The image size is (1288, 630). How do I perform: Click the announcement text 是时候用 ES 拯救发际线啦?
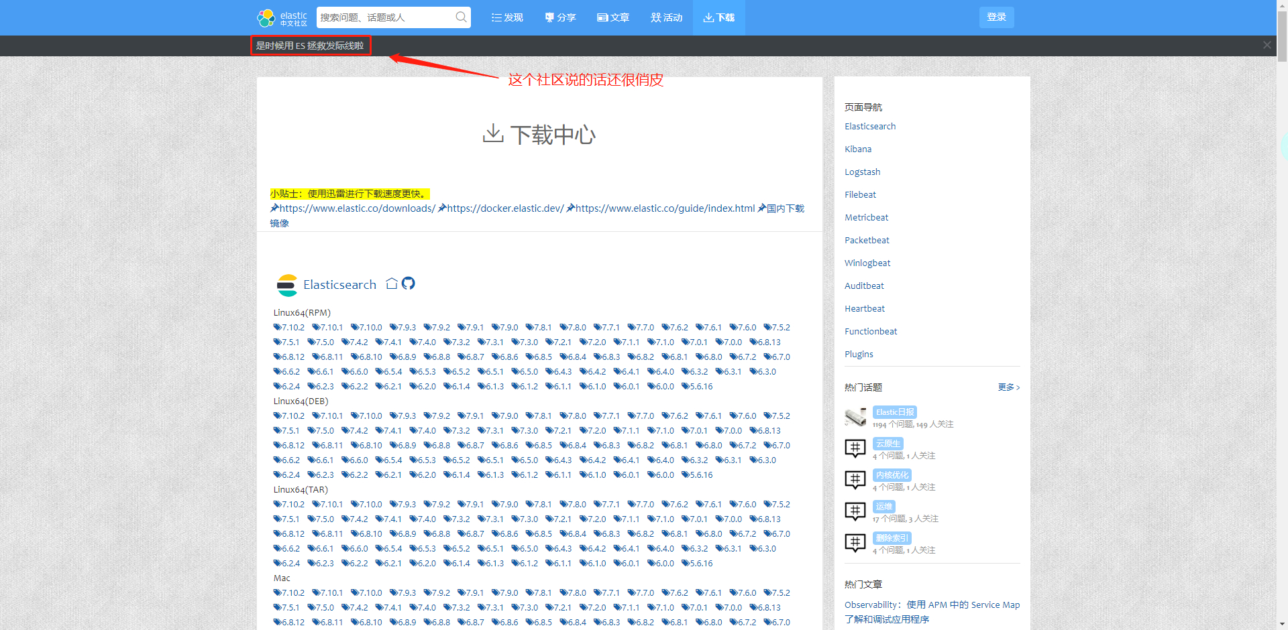coord(310,46)
